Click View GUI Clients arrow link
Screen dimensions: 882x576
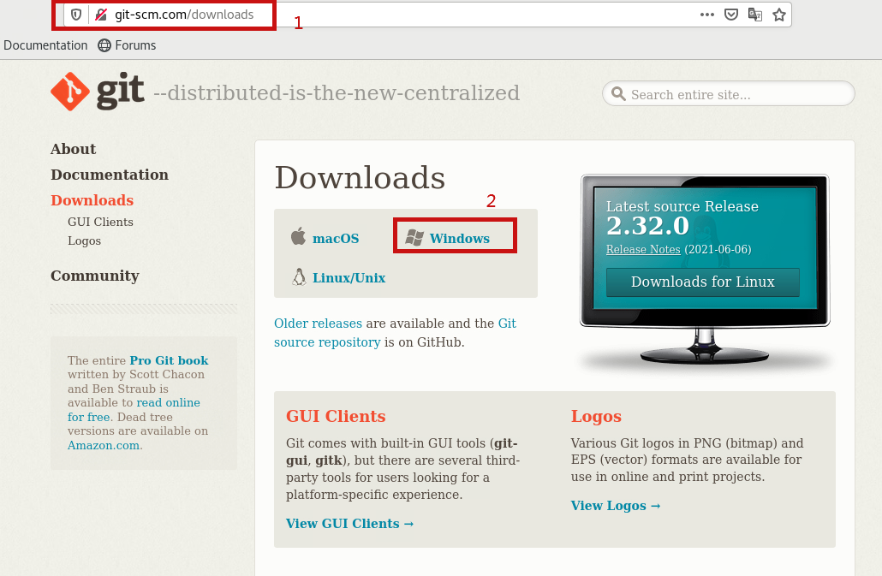click(x=350, y=524)
